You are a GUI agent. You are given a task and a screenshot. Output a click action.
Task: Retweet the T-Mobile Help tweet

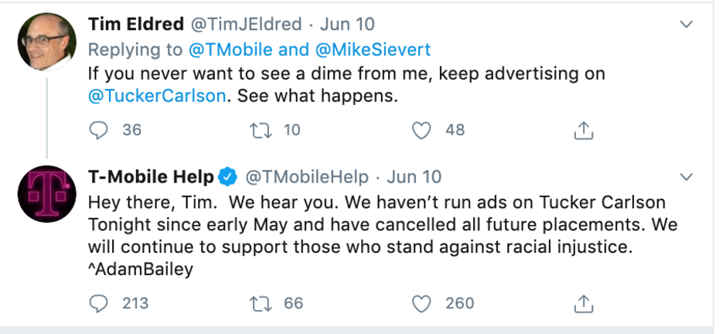point(261,303)
